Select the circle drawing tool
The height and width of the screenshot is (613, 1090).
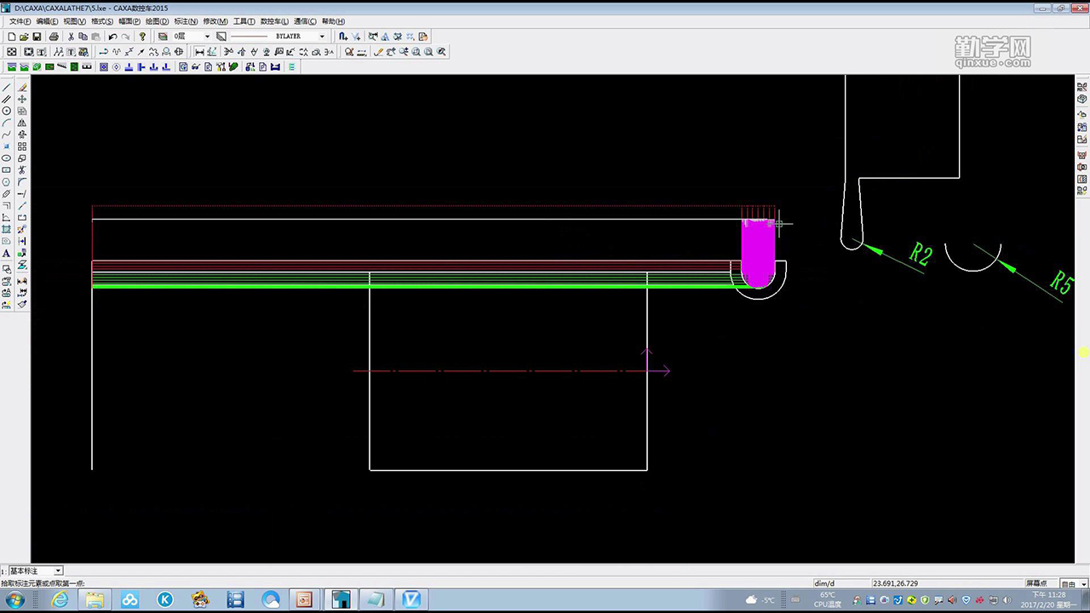7,112
